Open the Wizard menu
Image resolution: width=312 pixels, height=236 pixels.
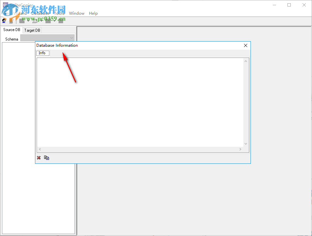tap(21, 13)
